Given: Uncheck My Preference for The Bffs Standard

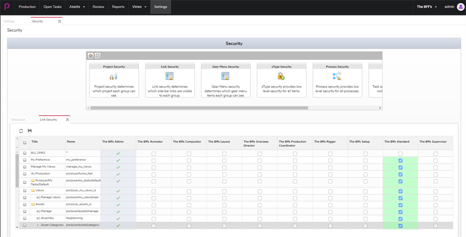Looking at the screenshot, I should [400, 160].
